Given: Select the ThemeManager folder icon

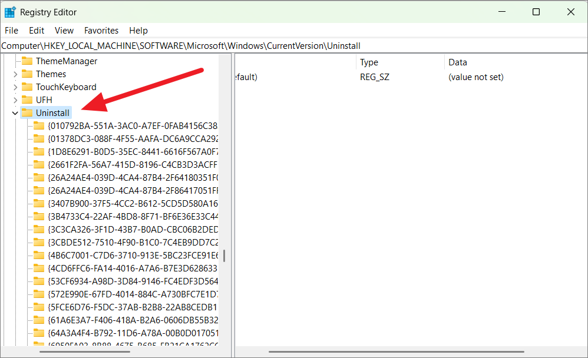Looking at the screenshot, I should tap(27, 61).
